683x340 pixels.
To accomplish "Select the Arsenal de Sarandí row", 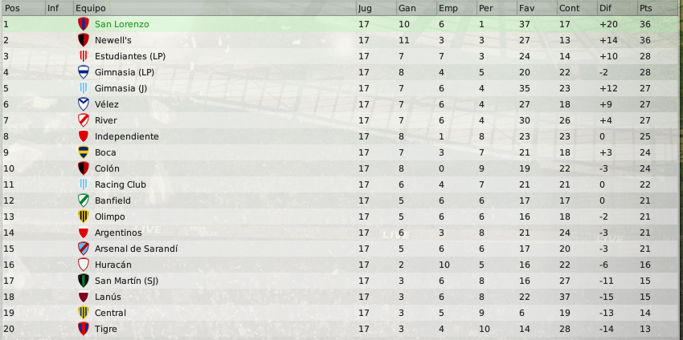I will tap(341, 249).
